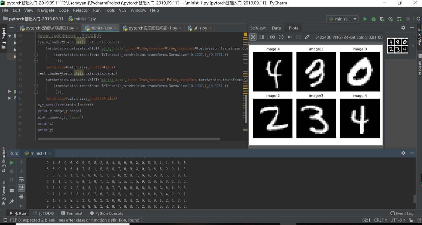Open the Event Log
Image resolution: width=422 pixels, height=225 pixels.
[x=402, y=213]
